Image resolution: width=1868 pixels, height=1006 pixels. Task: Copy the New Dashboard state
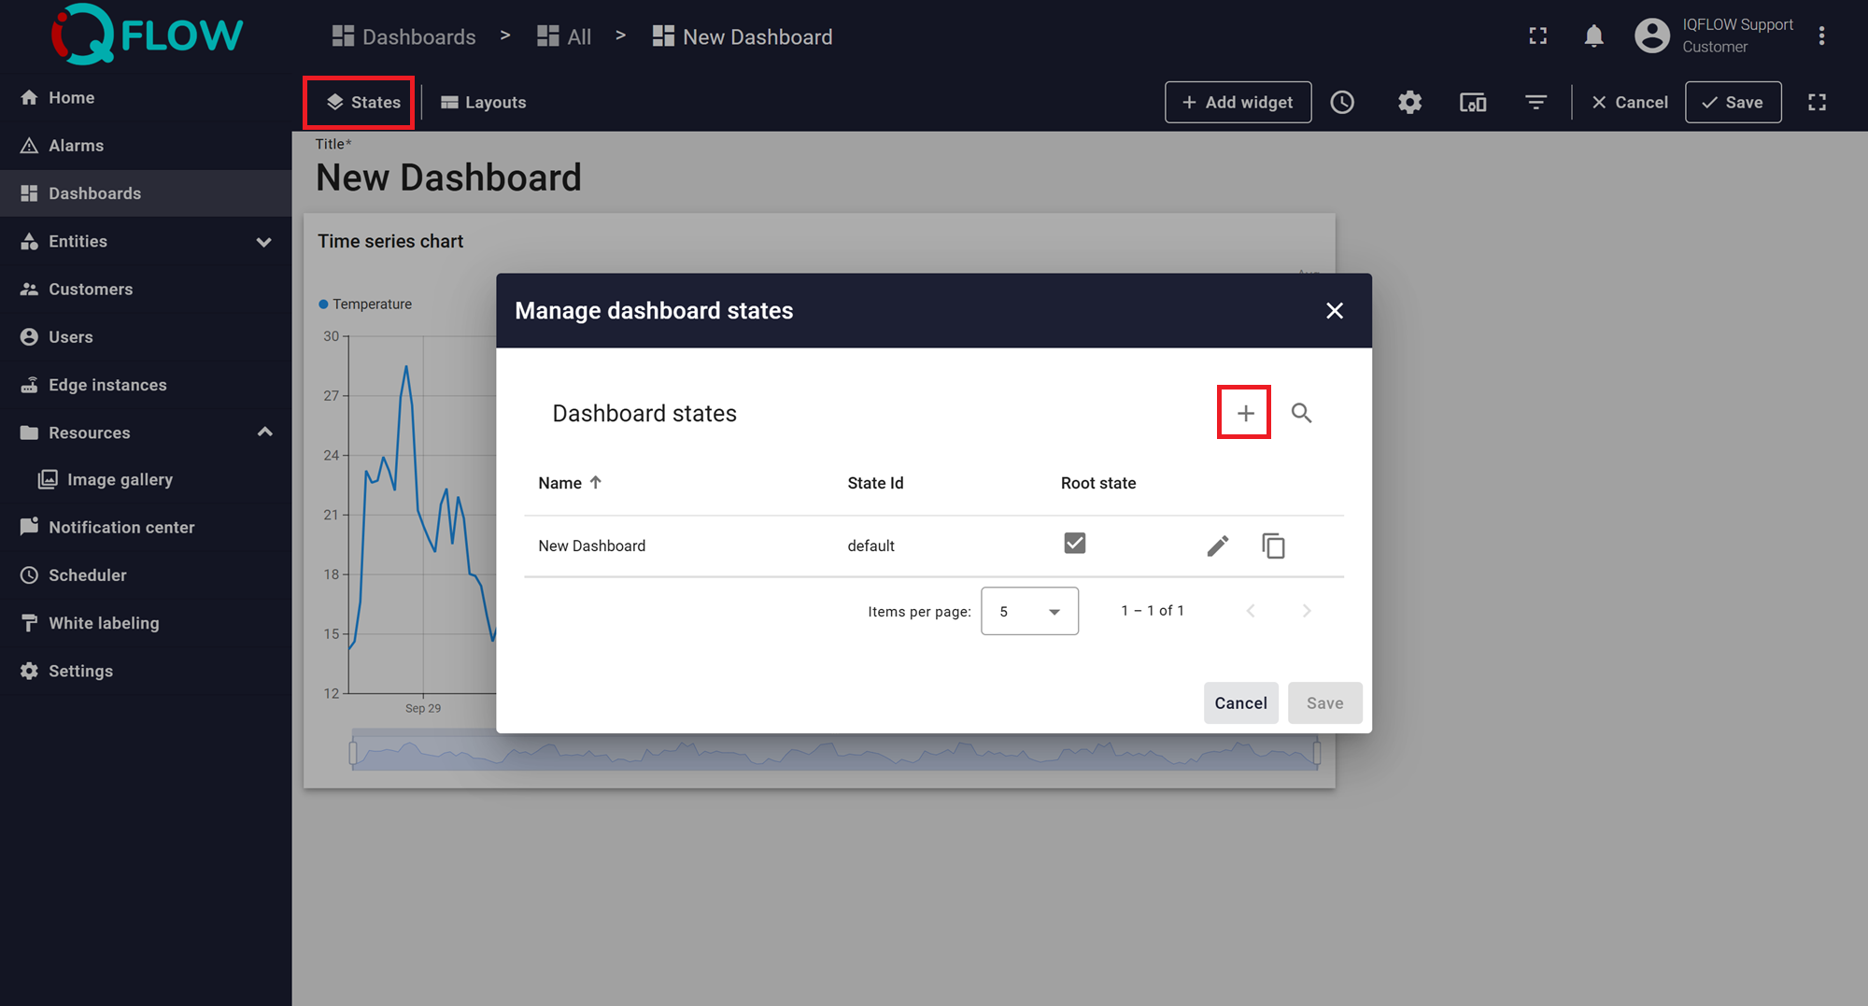[1273, 546]
